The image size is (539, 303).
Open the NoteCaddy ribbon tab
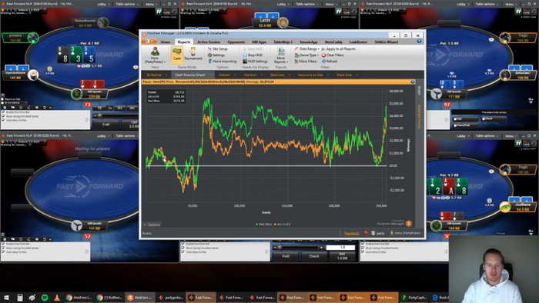click(x=333, y=42)
